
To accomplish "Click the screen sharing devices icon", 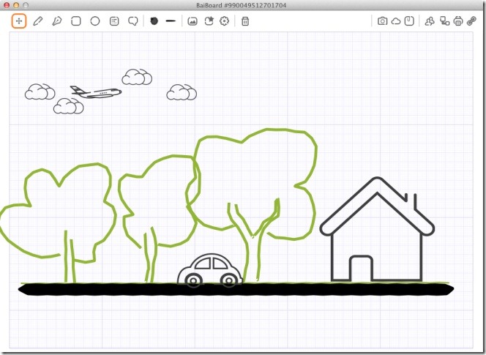I will [x=444, y=21].
